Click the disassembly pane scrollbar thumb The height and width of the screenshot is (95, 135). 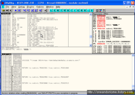tap(91, 37)
